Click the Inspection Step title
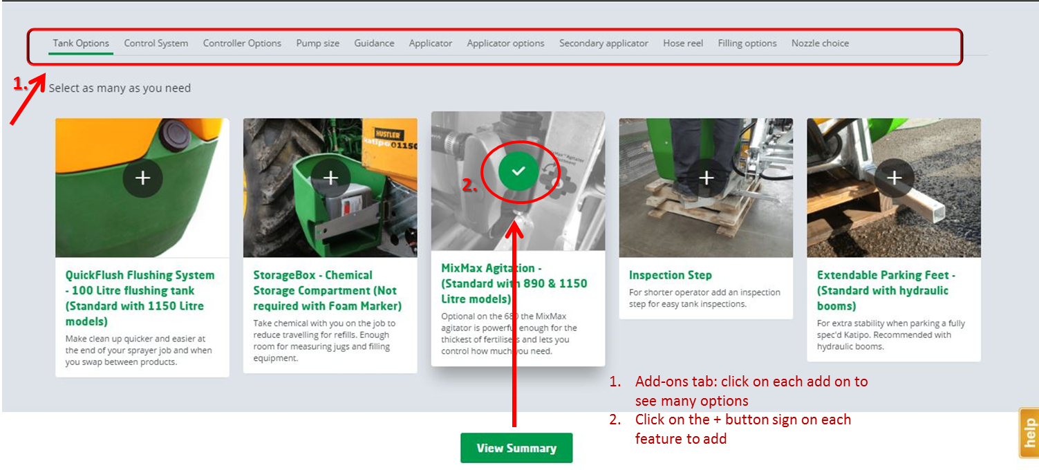 pyautogui.click(x=671, y=275)
